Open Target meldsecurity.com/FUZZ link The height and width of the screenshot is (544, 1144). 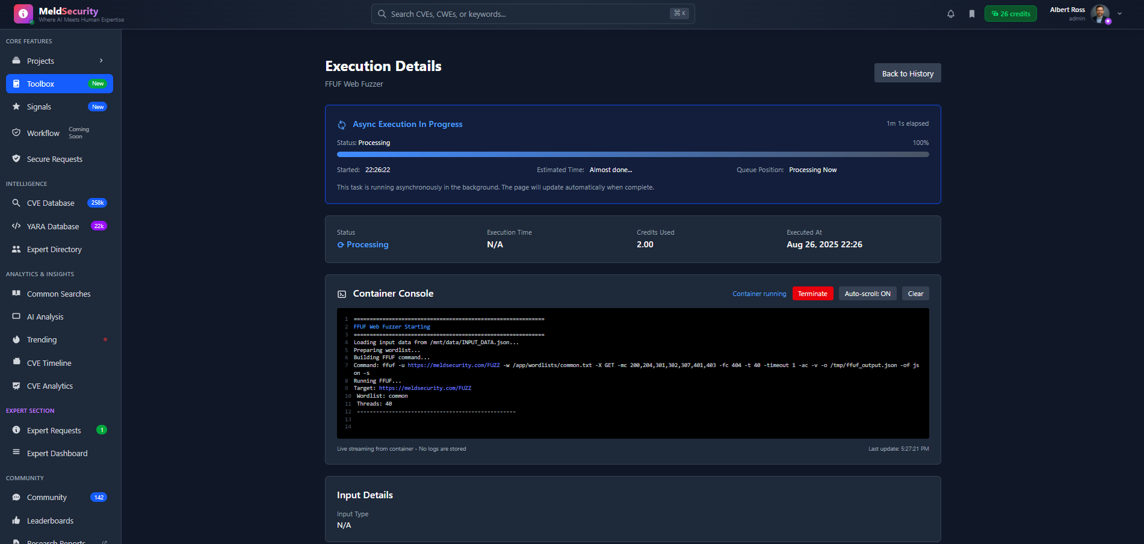tap(425, 388)
